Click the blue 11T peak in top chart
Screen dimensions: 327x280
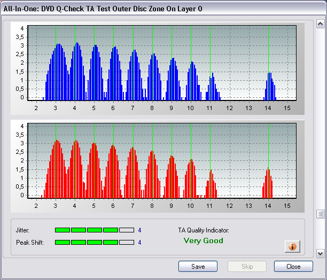[x=213, y=87]
